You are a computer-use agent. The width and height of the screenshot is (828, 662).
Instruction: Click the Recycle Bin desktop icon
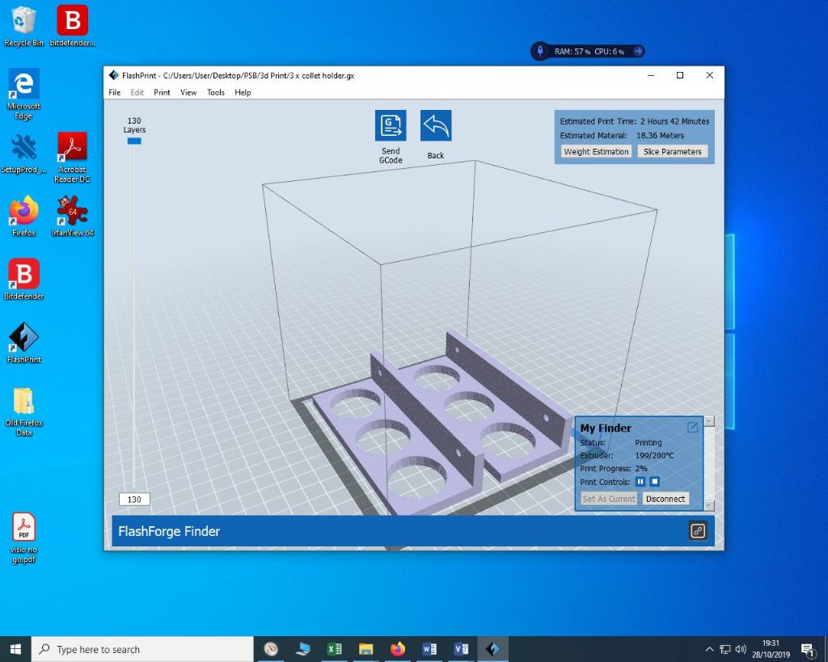click(x=23, y=27)
